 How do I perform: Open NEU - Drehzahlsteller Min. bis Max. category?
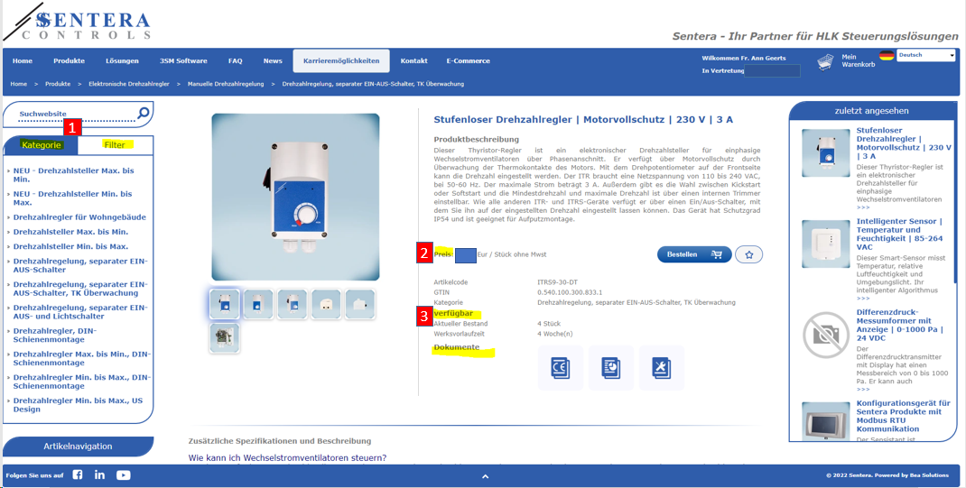click(x=73, y=198)
